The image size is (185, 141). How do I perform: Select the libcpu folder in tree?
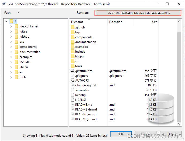(24, 67)
